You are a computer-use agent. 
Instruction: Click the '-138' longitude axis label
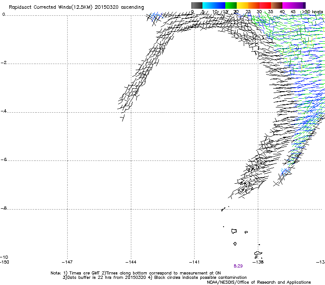258,262
